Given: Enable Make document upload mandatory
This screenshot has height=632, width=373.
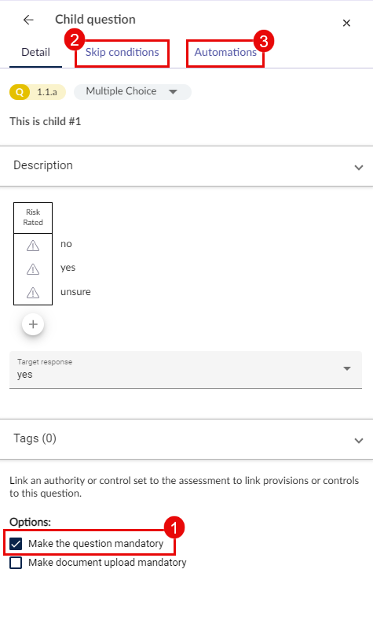Looking at the screenshot, I should pos(16,563).
